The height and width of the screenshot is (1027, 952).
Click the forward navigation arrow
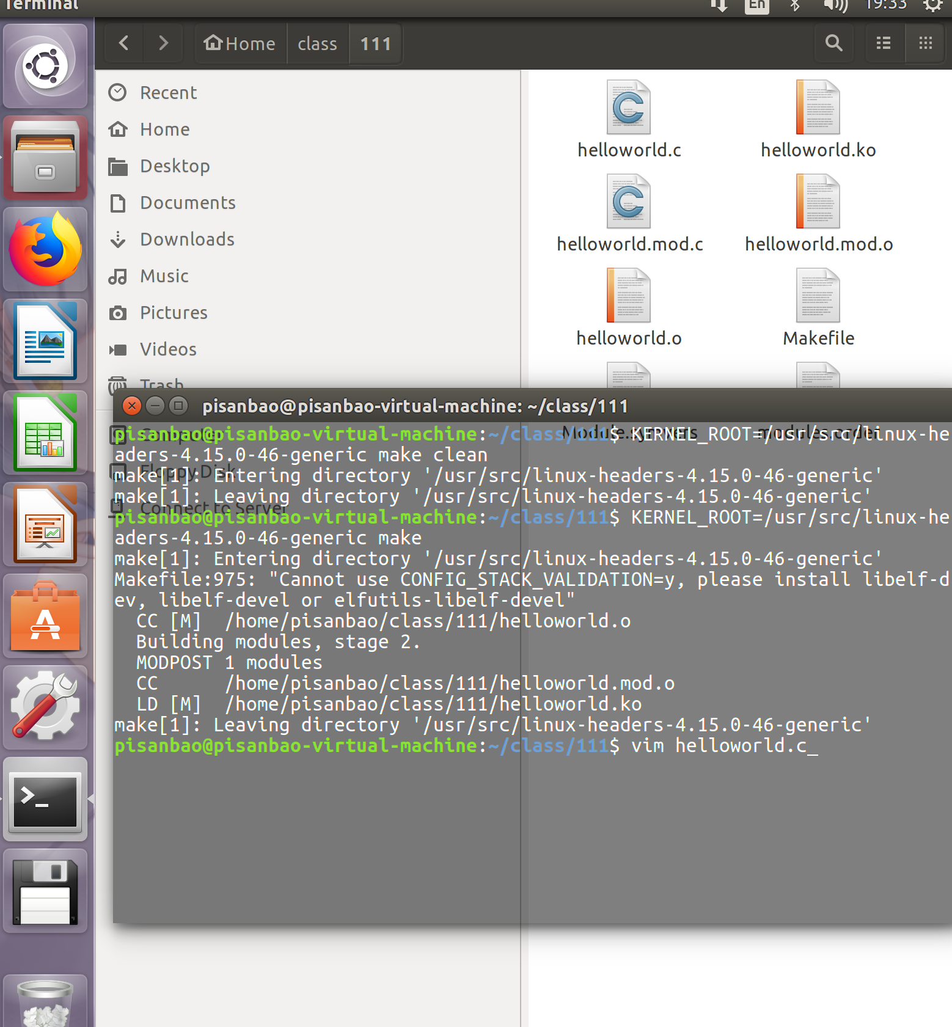(x=163, y=43)
